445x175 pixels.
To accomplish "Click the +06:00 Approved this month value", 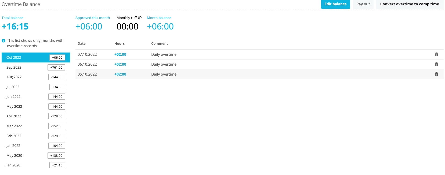I will tap(89, 27).
